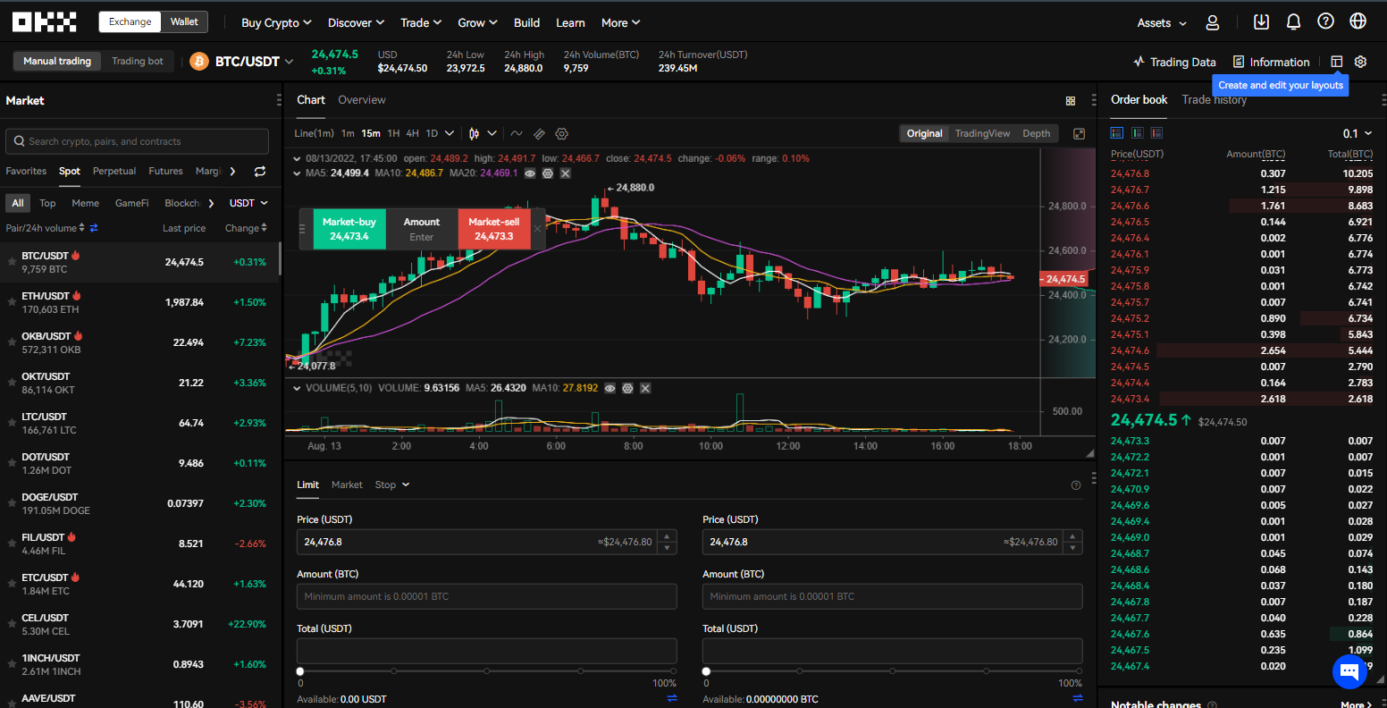Click the buy-side transfer arrows icon
The image size is (1387, 708).
pyautogui.click(x=671, y=698)
